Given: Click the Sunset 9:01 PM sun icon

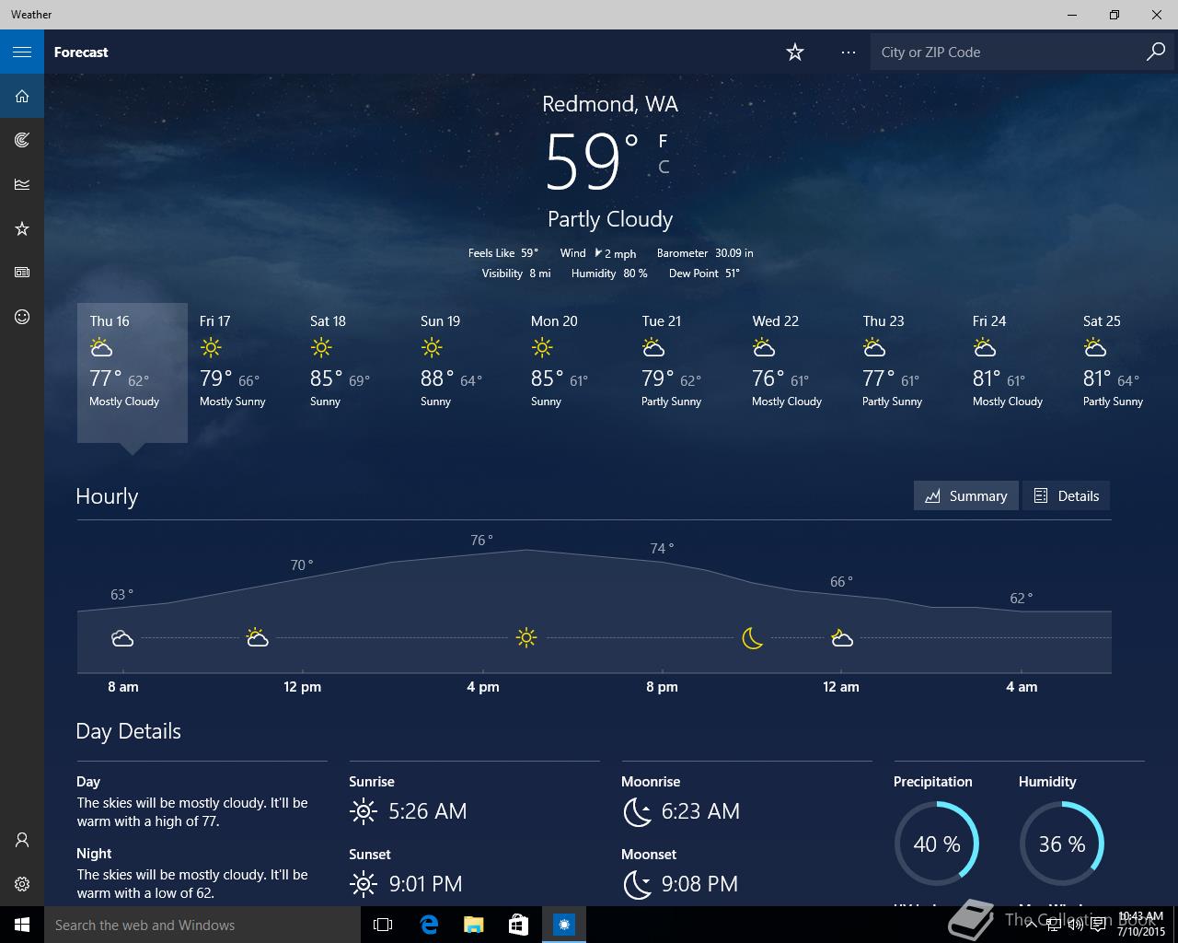Looking at the screenshot, I should tap(364, 884).
